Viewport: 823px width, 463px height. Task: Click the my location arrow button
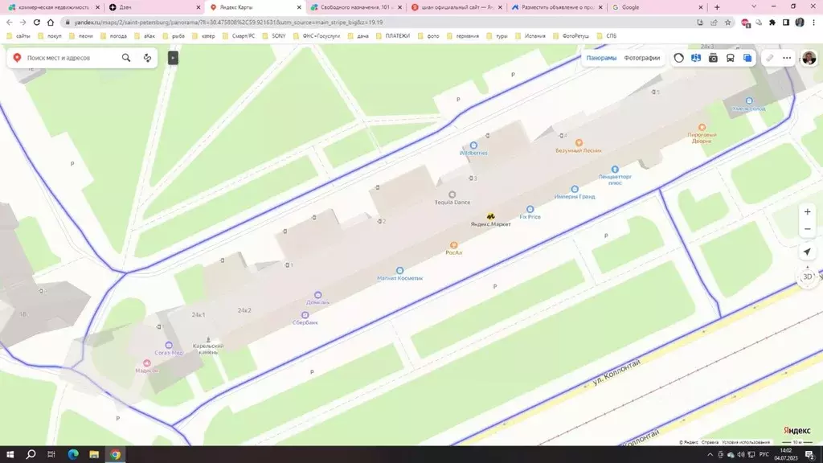[x=807, y=252]
